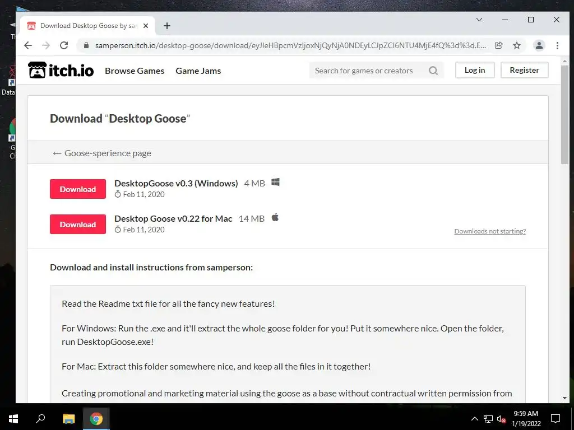Click the '14 MB' file size
Screen dimensions: 574x430
pos(252,219)
